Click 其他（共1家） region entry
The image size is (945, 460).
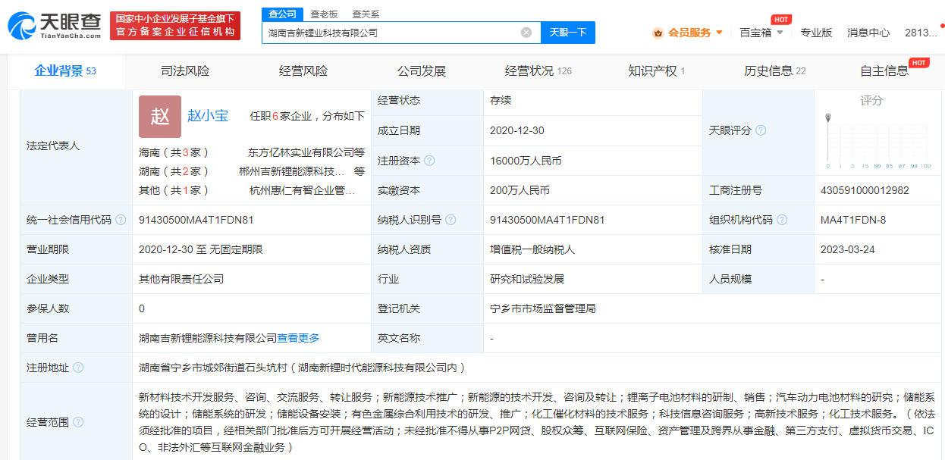(174, 190)
